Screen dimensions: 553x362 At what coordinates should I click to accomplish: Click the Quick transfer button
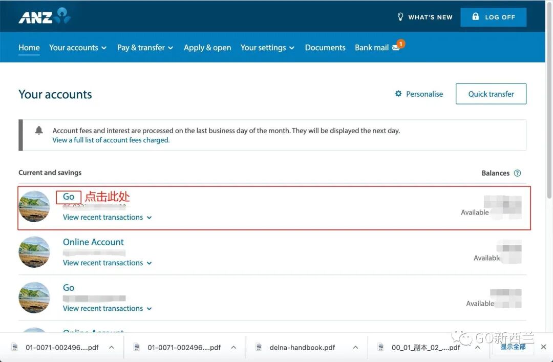(490, 94)
